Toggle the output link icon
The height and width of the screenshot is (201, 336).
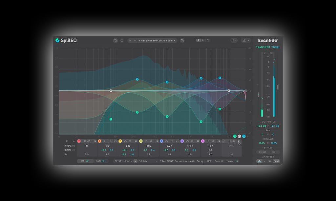[x=274, y=122]
